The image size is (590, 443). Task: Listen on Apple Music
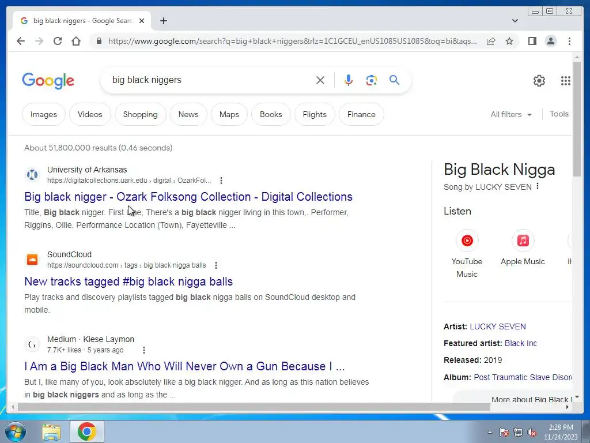[523, 248]
